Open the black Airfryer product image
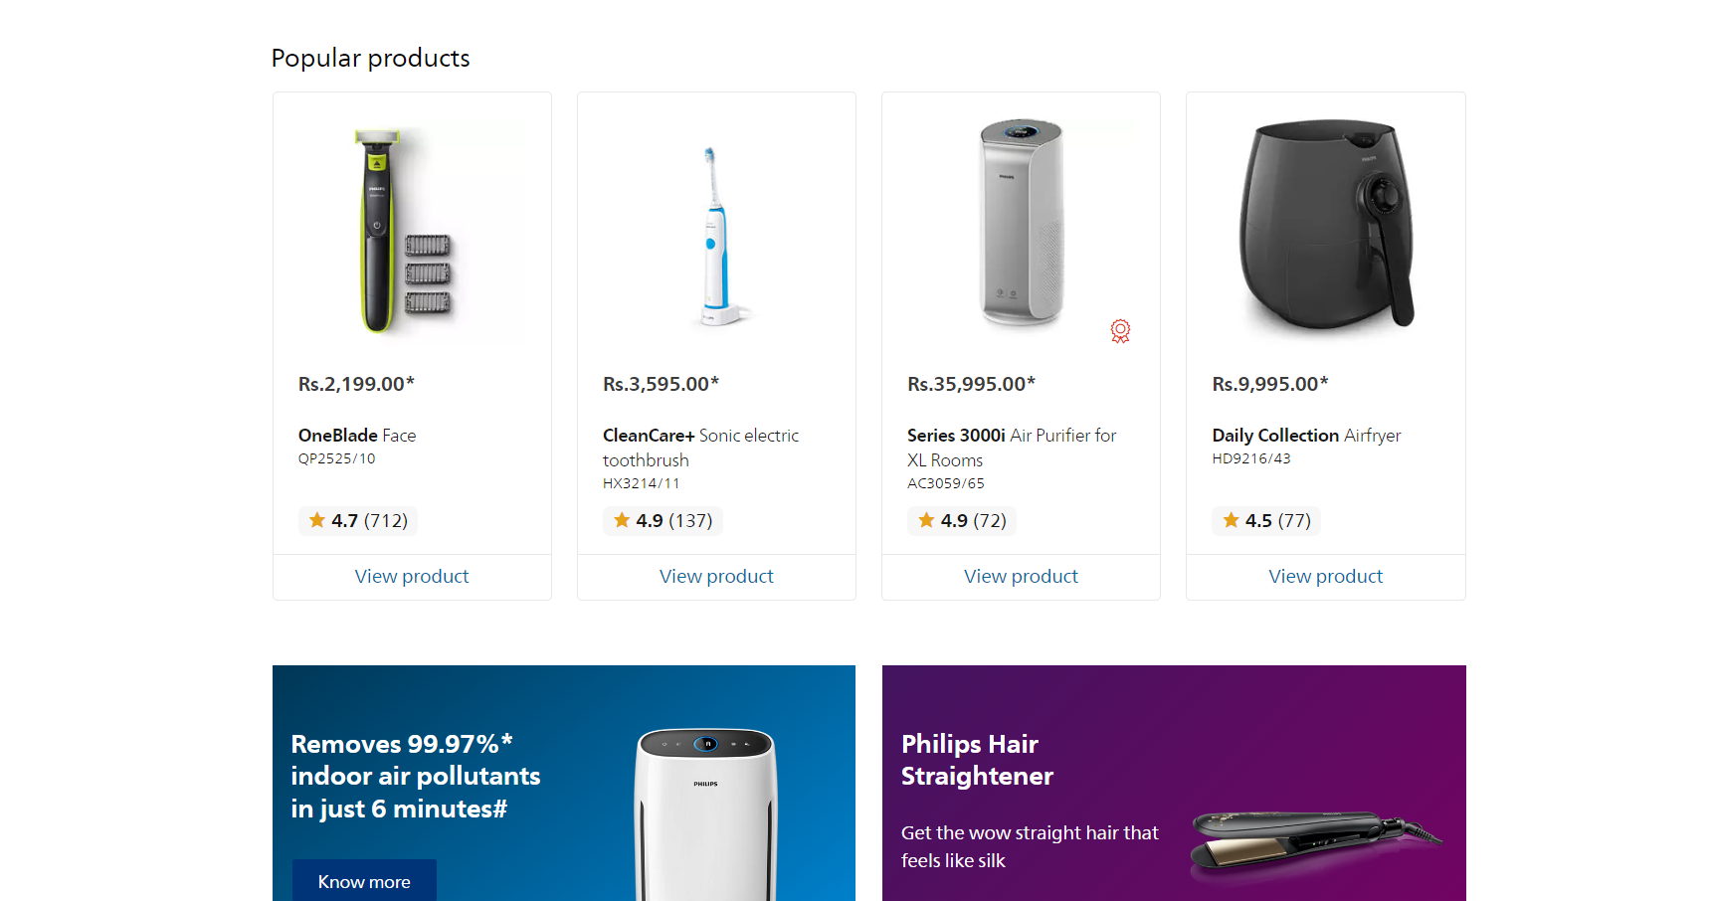Screen dimensions: 1710x901 (x=1325, y=225)
